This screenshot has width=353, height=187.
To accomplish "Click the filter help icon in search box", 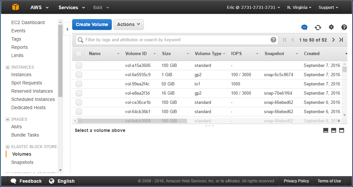I will 273,40.
